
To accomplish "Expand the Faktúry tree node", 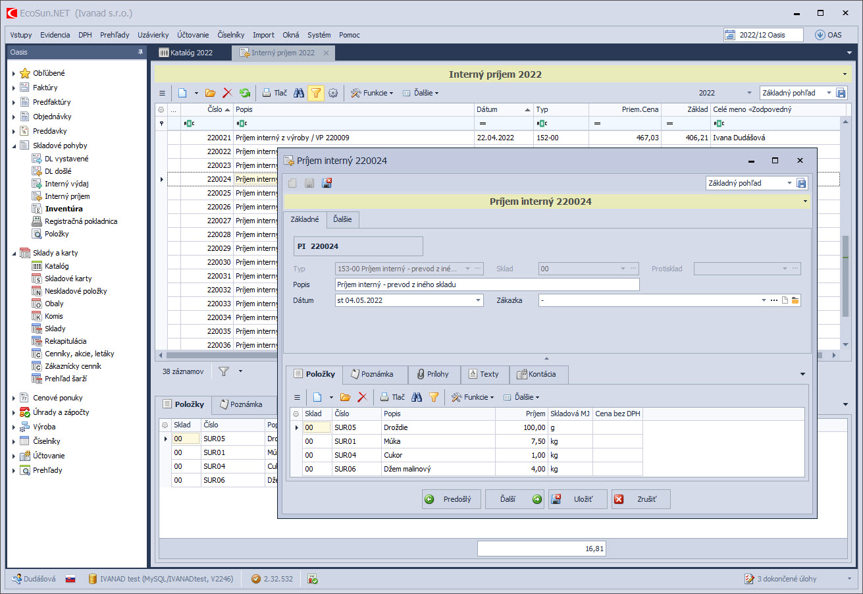I will pos(14,88).
